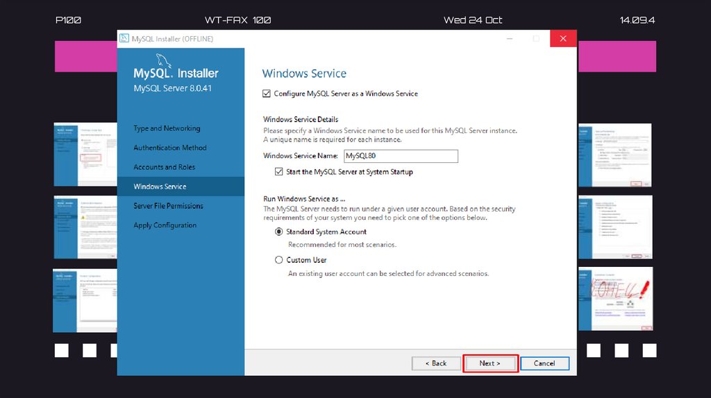Go to the Authentication Method step
The image size is (711, 398).
click(x=170, y=148)
